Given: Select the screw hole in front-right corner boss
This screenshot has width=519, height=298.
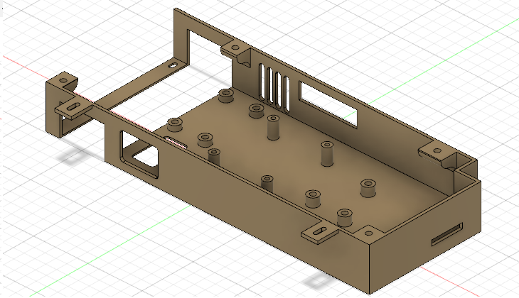Looking at the screenshot, I should point(369,233).
